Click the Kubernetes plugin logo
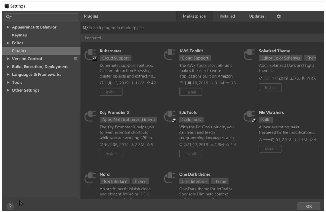This screenshot has width=326, height=212. pyautogui.click(x=91, y=53)
